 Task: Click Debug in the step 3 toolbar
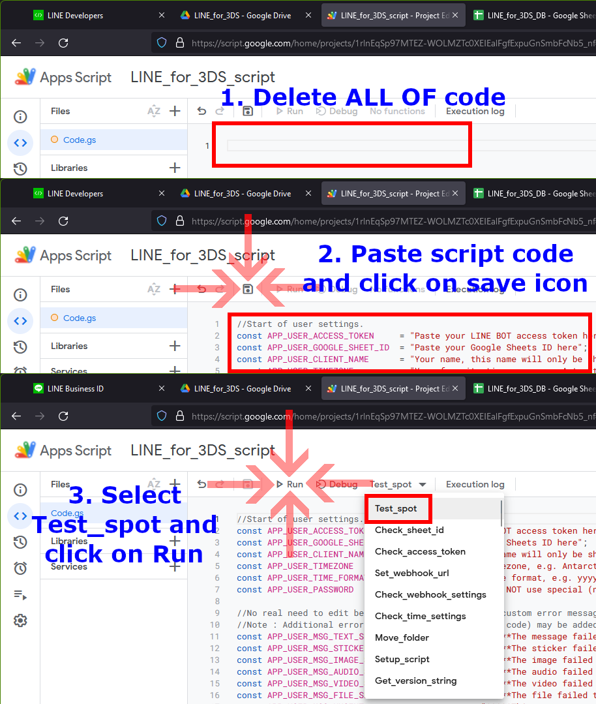pos(337,485)
